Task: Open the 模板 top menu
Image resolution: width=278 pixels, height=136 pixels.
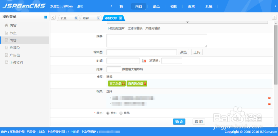Action: (x=174, y=7)
